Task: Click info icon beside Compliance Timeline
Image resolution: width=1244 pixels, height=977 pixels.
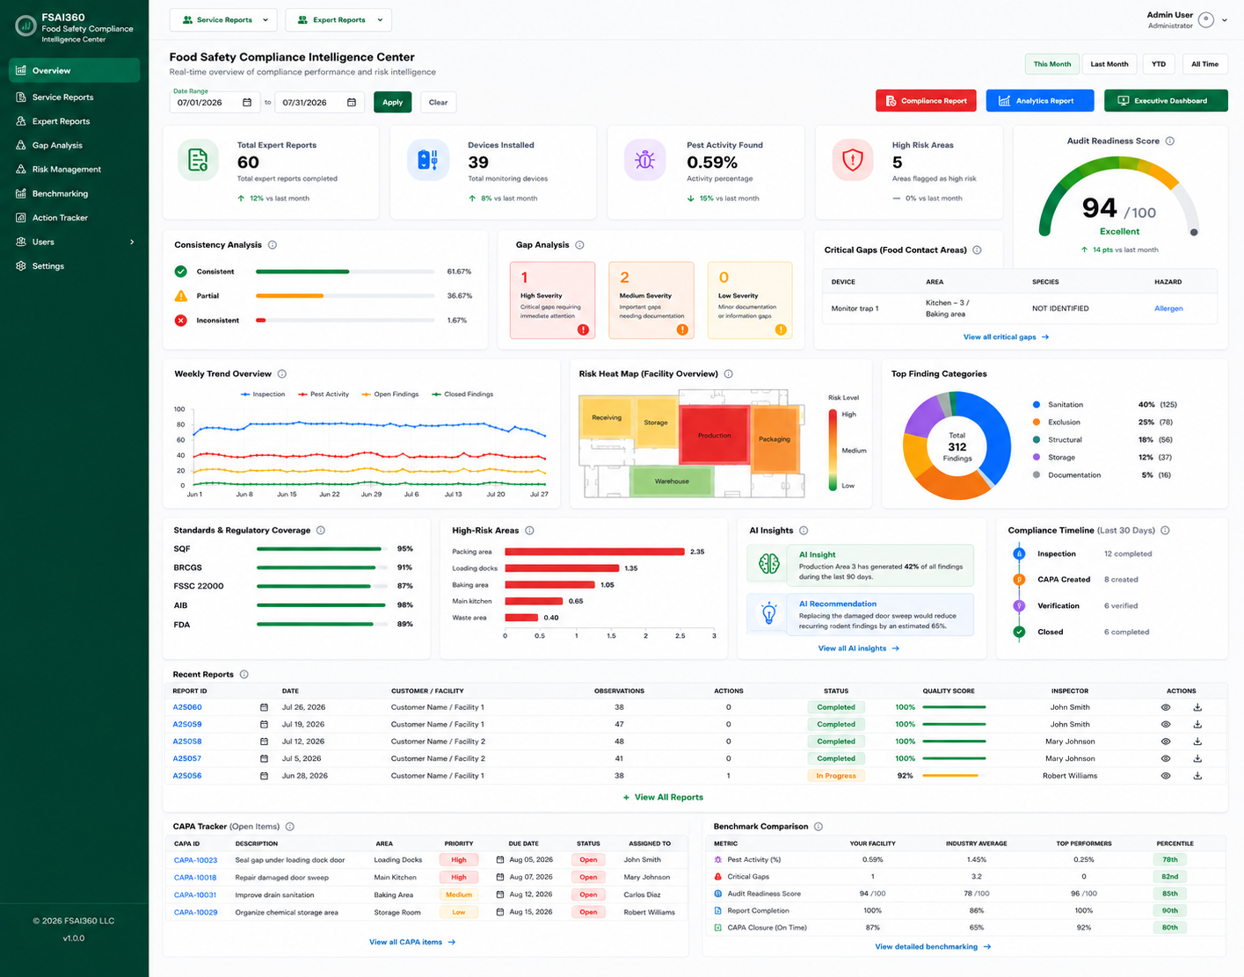Action: [1165, 531]
